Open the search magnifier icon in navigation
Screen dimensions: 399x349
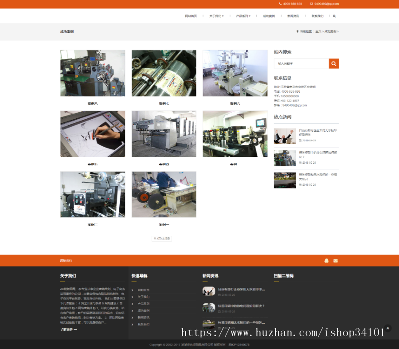point(334,15)
